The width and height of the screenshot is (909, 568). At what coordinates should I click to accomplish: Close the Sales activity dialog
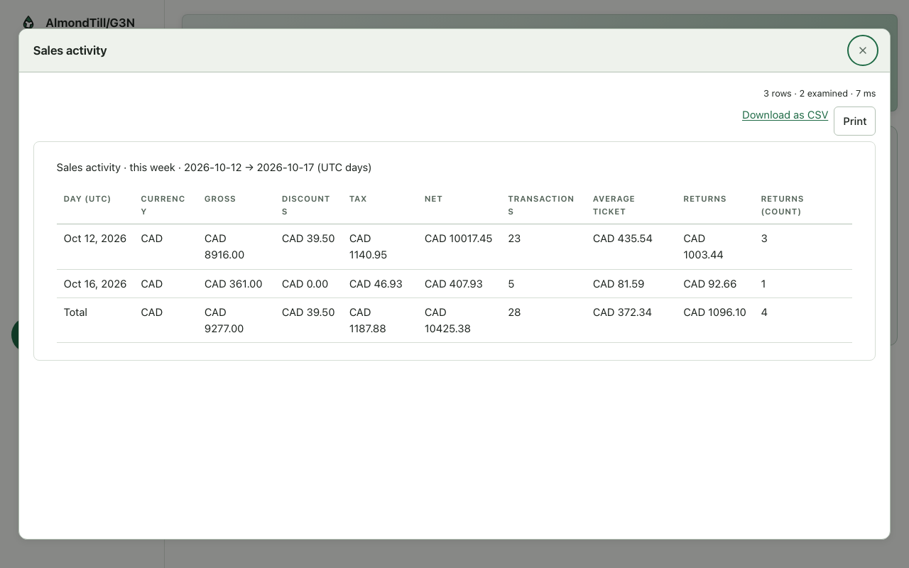863,50
